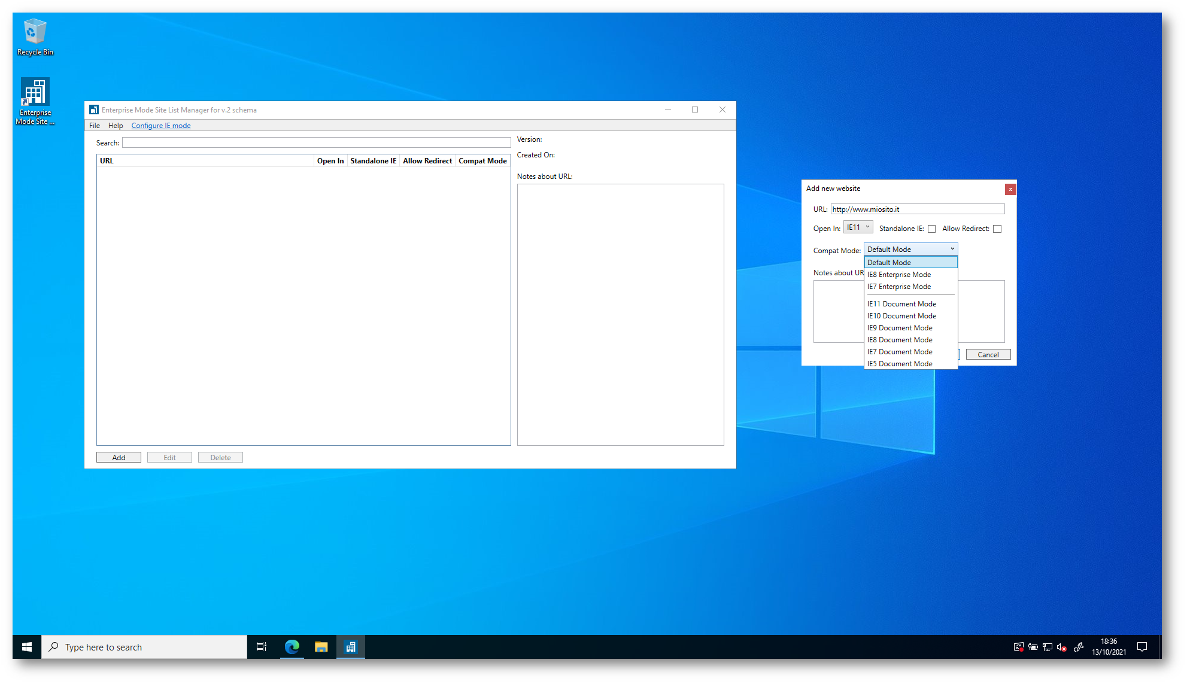The image size is (1187, 684).
Task: Open the File menu
Action: [95, 126]
